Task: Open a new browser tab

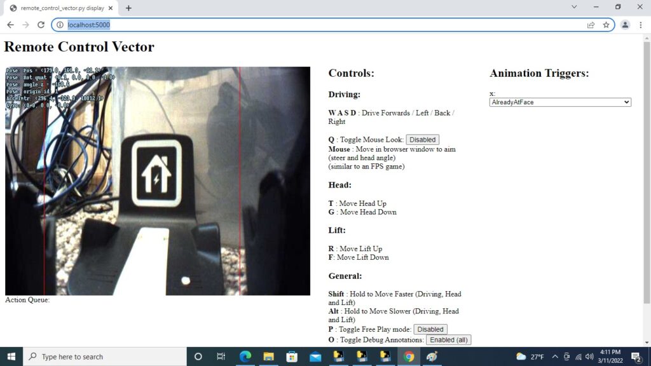Action: coord(128,9)
